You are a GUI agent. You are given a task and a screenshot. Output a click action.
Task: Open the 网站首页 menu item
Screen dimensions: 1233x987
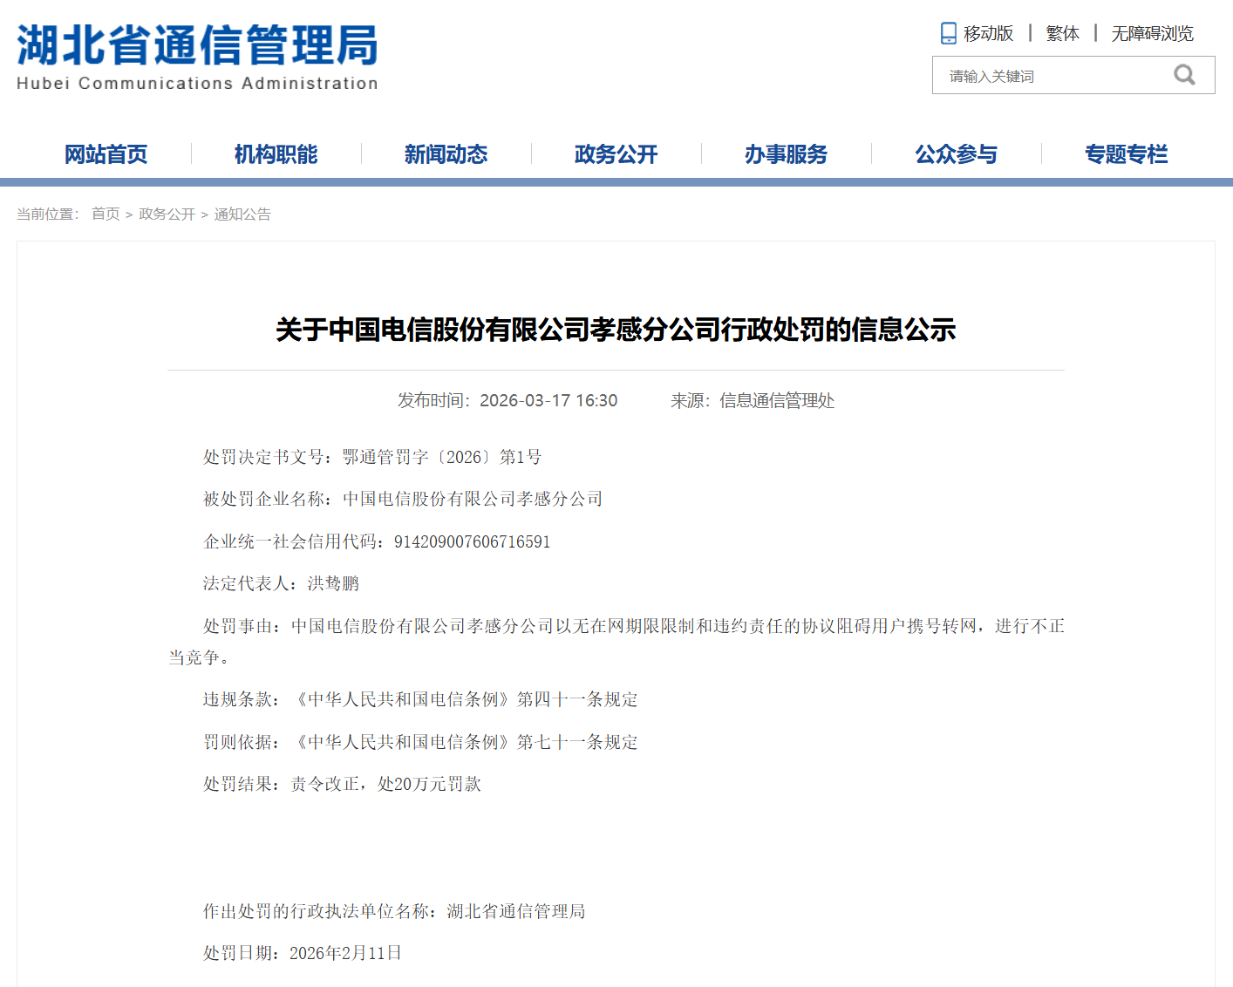[106, 154]
